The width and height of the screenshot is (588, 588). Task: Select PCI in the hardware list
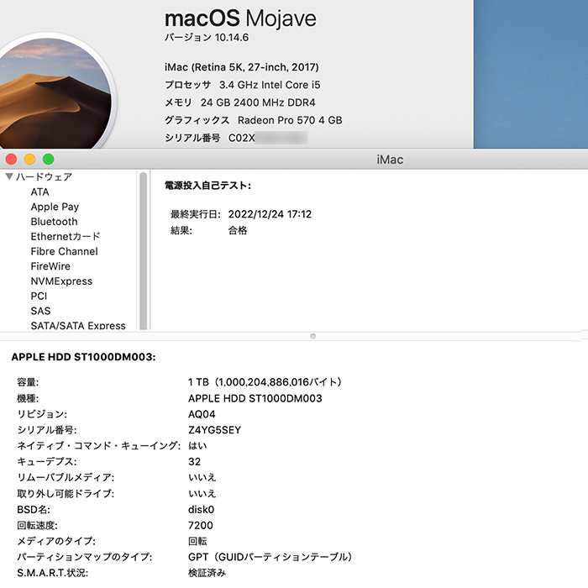tap(39, 297)
